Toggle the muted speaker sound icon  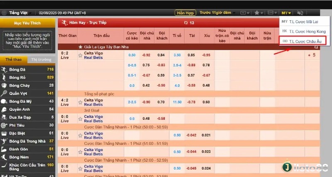tap(300, 13)
